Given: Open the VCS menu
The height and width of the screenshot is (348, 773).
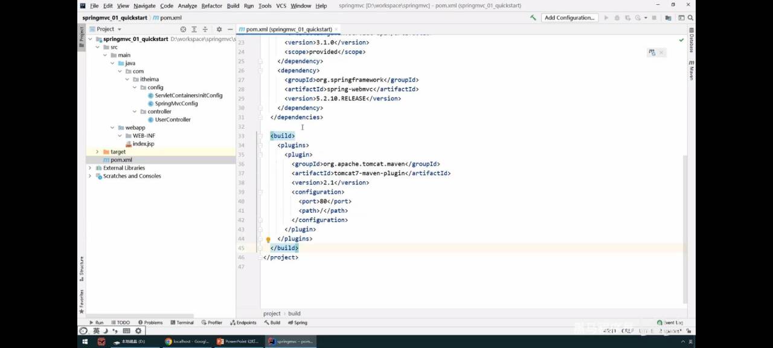Looking at the screenshot, I should pyautogui.click(x=281, y=5).
